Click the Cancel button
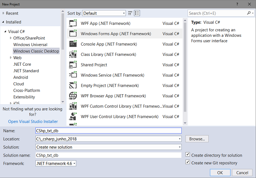The image size is (256, 178). (x=242, y=173)
